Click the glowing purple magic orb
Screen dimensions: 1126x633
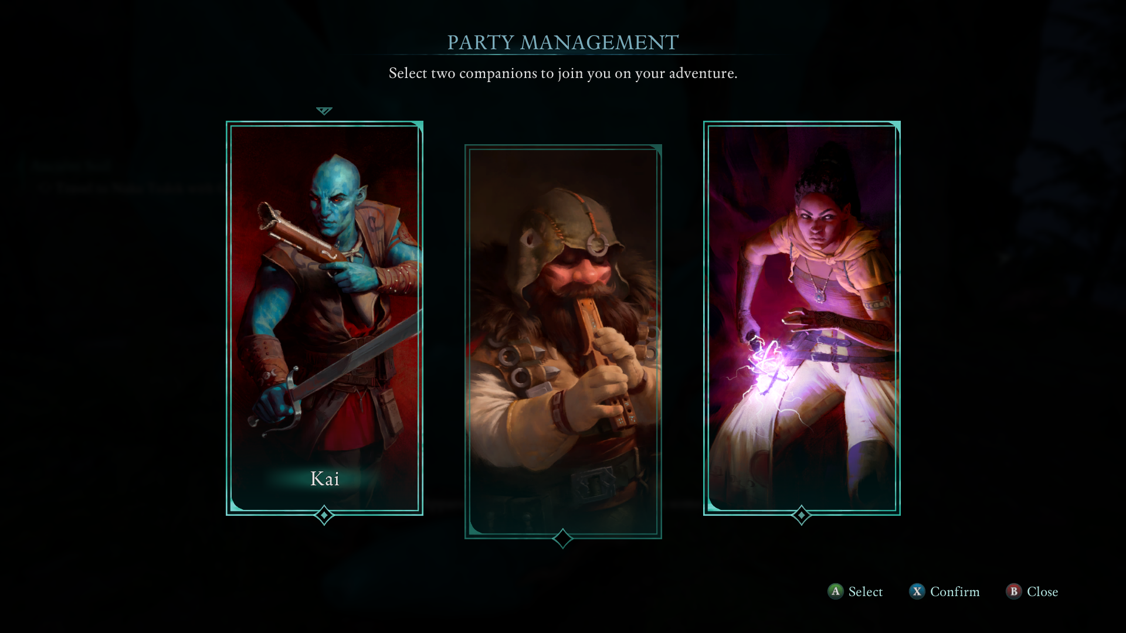(x=767, y=363)
